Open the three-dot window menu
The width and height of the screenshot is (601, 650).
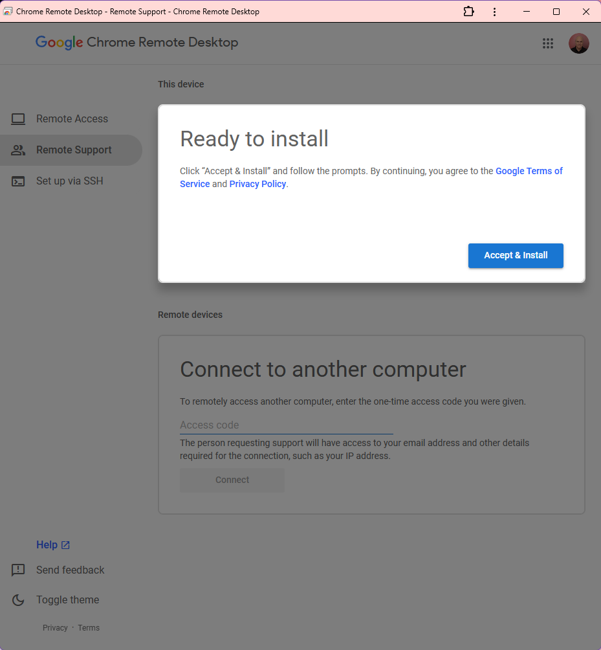pyautogui.click(x=494, y=12)
